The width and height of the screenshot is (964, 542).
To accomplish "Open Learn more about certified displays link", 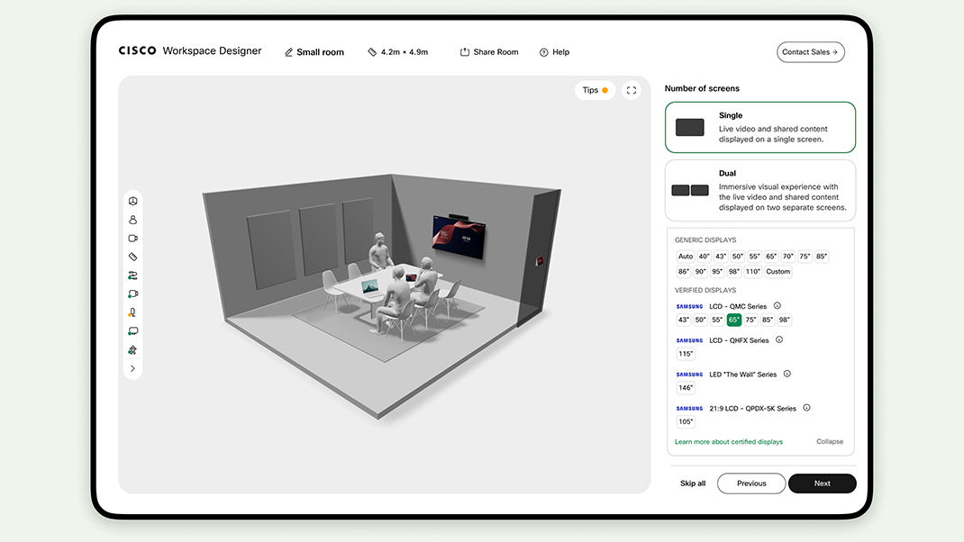I will (728, 442).
